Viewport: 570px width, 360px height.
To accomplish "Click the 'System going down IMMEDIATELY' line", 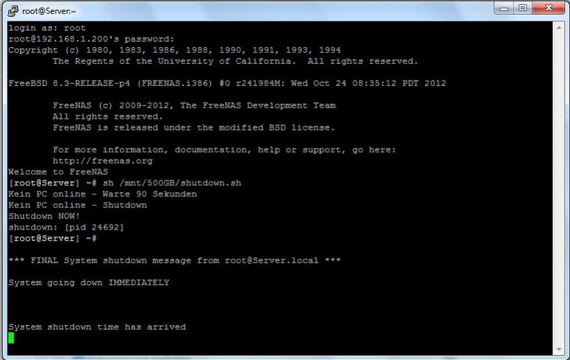I will [89, 282].
